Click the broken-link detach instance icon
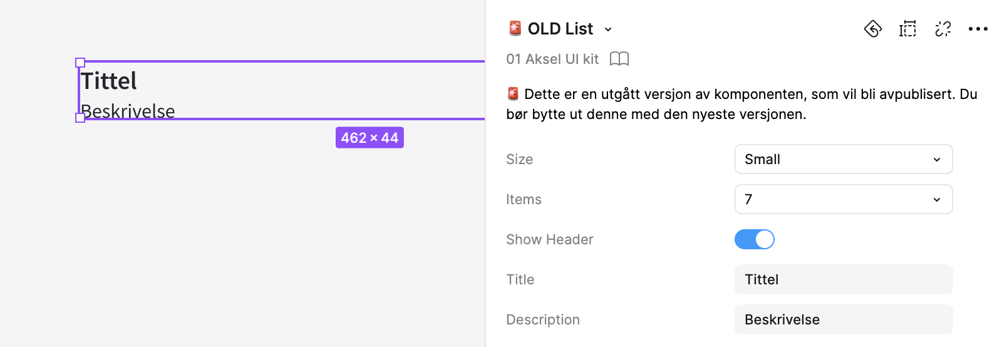 tap(943, 29)
